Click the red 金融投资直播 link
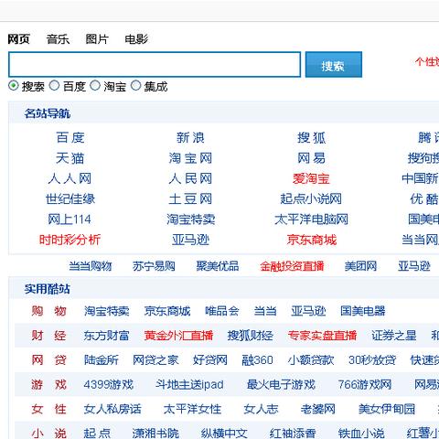The height and width of the screenshot is (439, 439). 292,266
